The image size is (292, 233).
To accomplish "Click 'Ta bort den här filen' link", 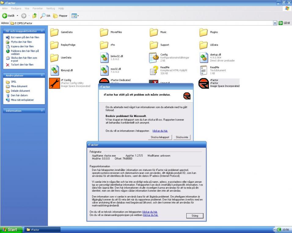I will 22,65.
